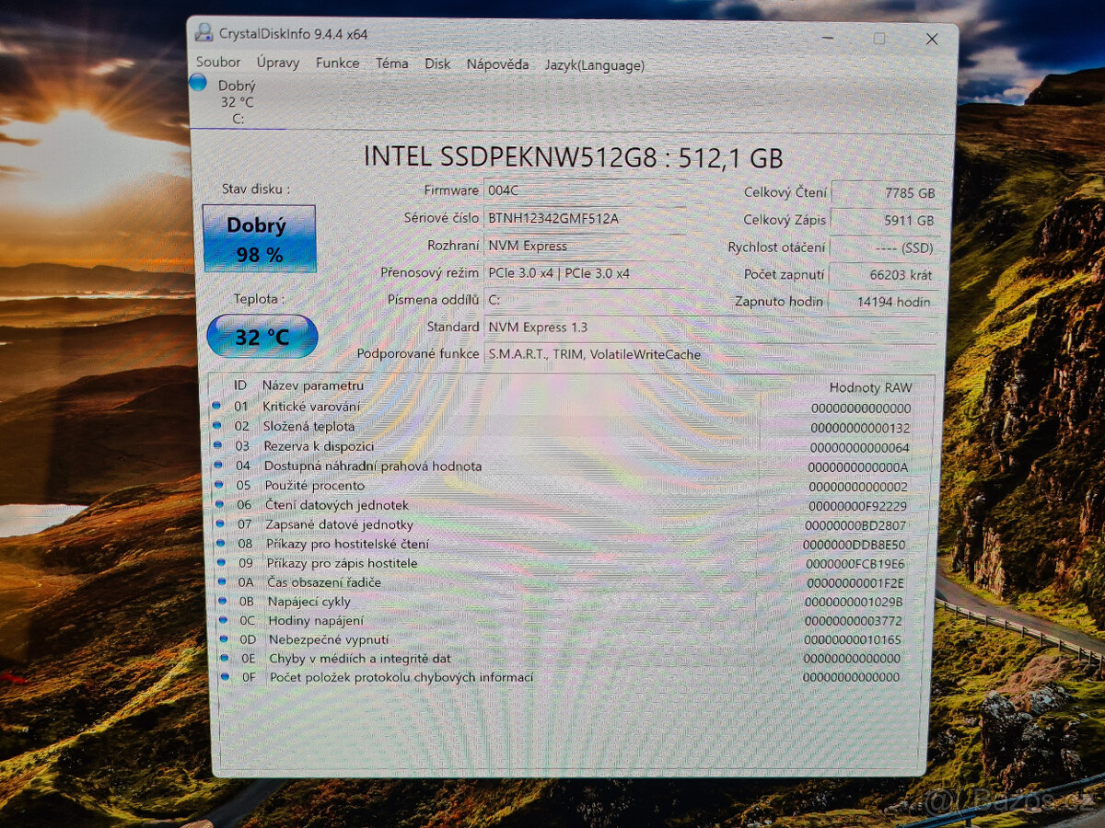Open the Jazyk(Language) menu
This screenshot has width=1105, height=828.
(596, 65)
